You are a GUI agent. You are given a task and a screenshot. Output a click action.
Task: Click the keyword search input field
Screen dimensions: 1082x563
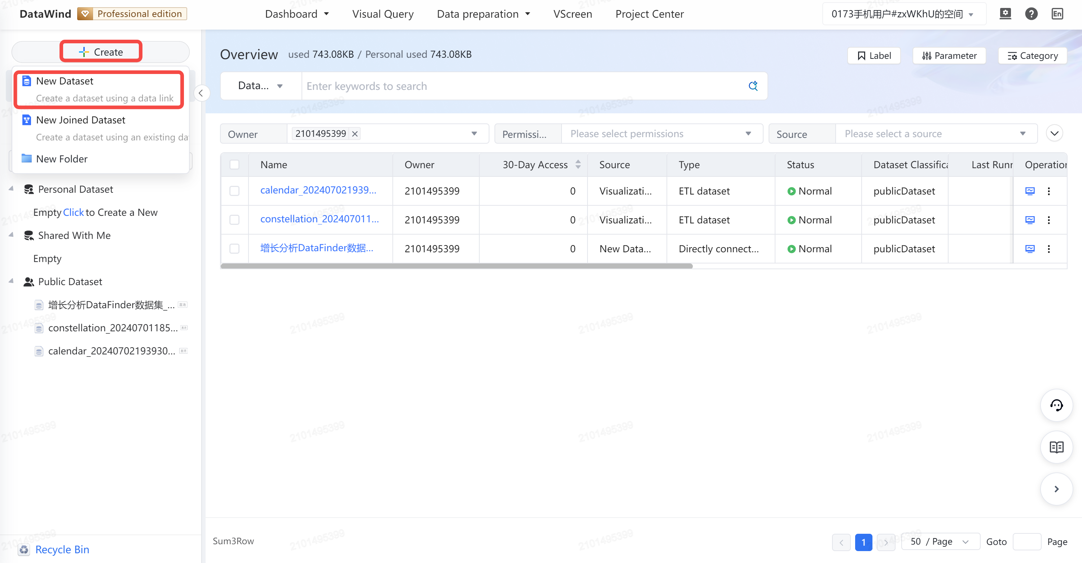[525, 86]
